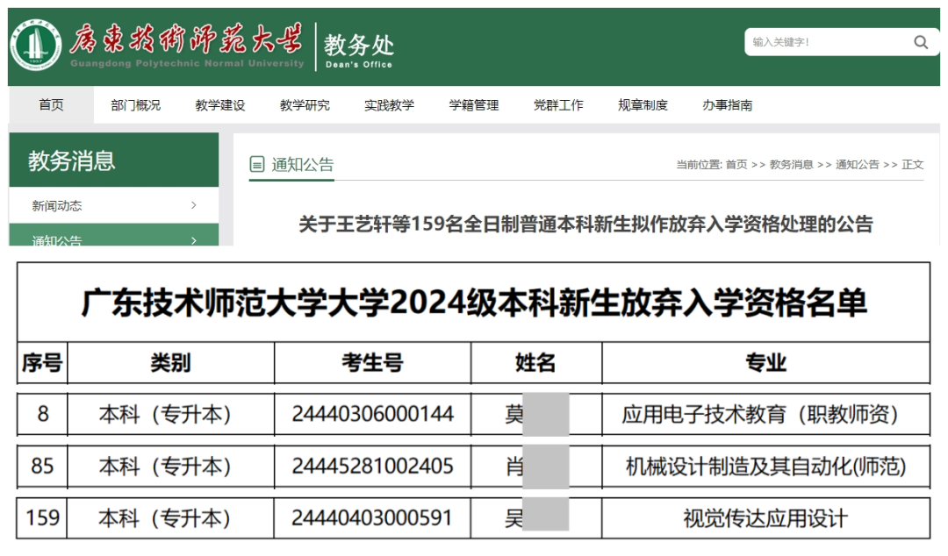Click the 广东技术师范大学 calligraphy title
Screen dimensions: 948x556
[x=185, y=39]
